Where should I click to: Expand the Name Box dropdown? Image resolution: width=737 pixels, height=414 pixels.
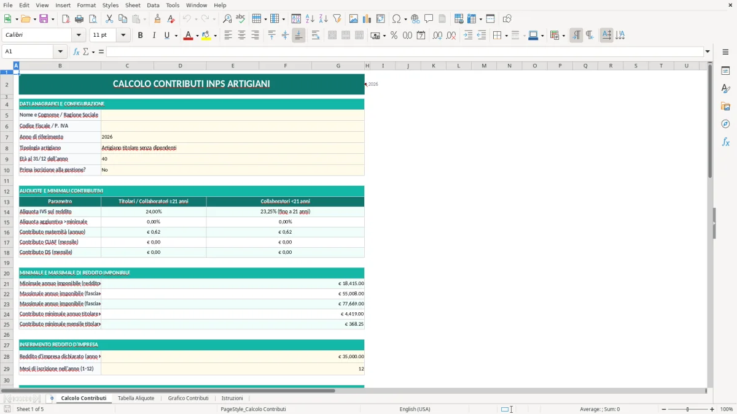(60, 52)
